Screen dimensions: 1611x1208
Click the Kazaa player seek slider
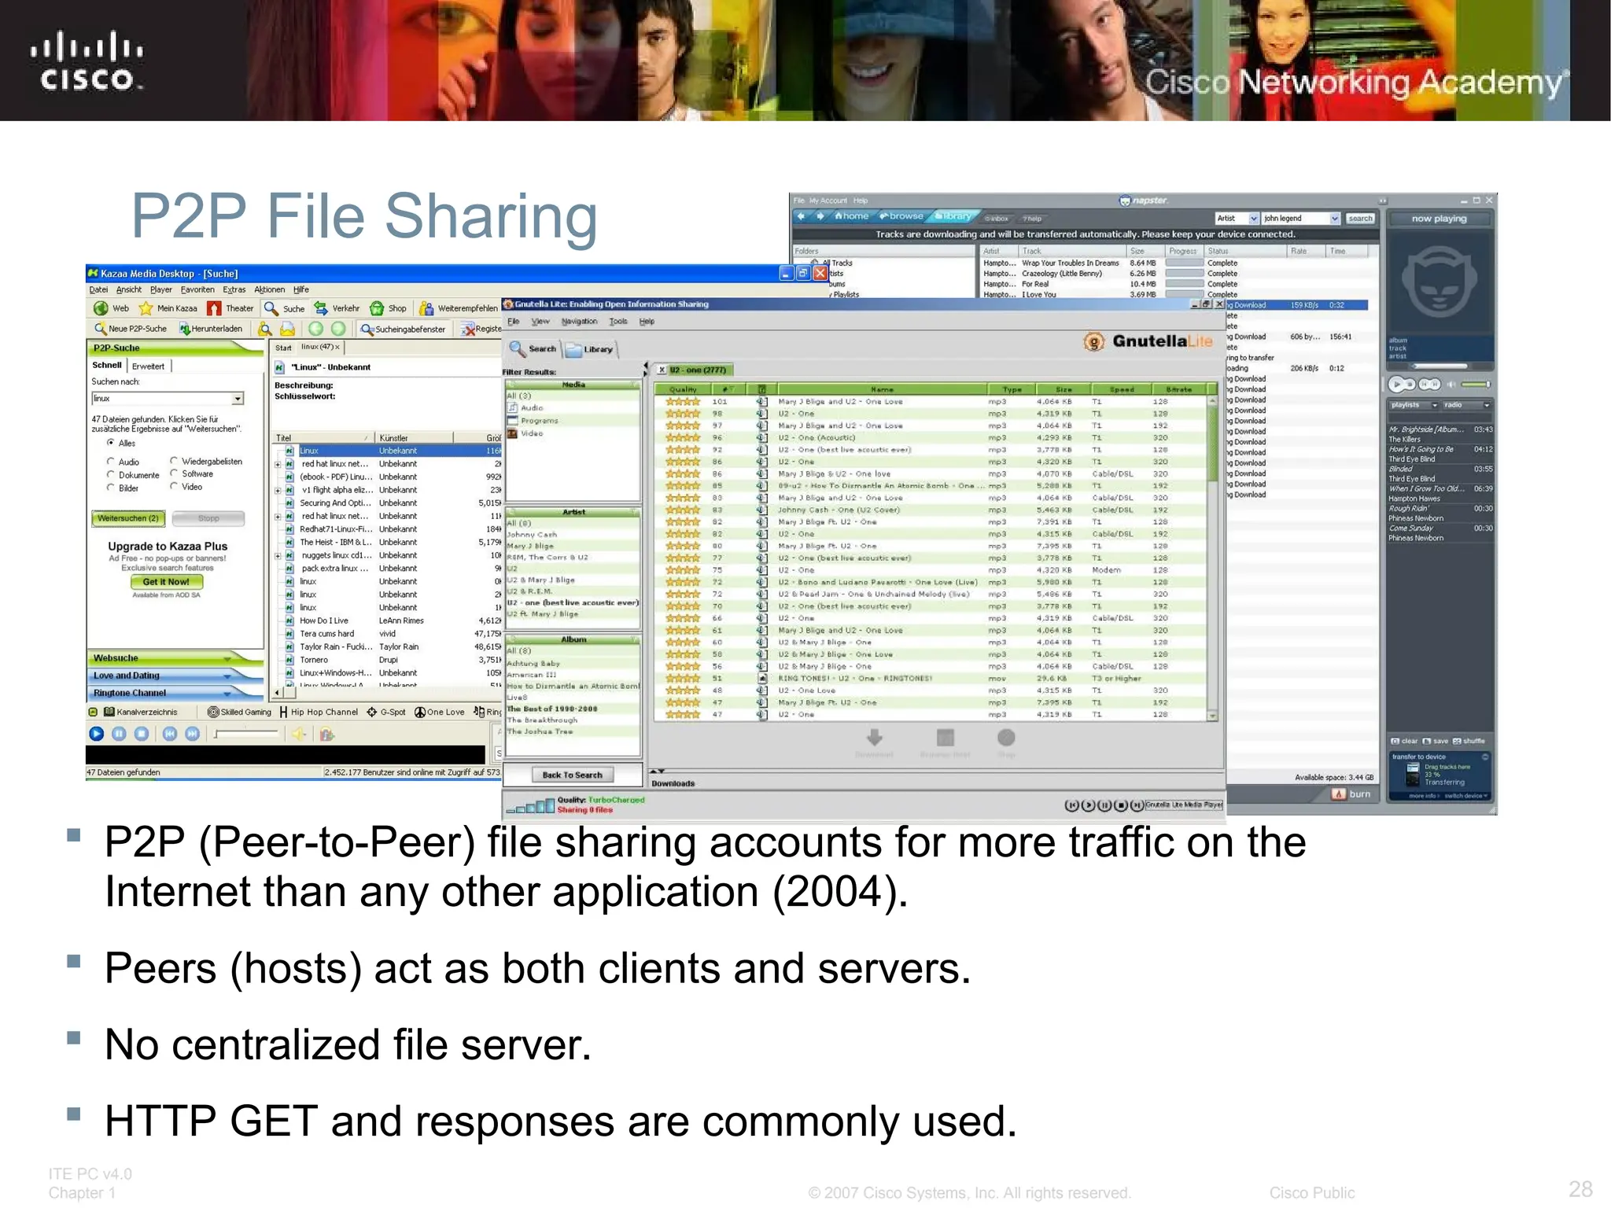tap(247, 734)
